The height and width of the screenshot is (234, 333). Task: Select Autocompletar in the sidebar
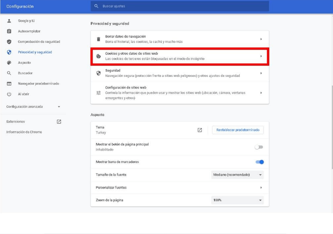pos(29,31)
